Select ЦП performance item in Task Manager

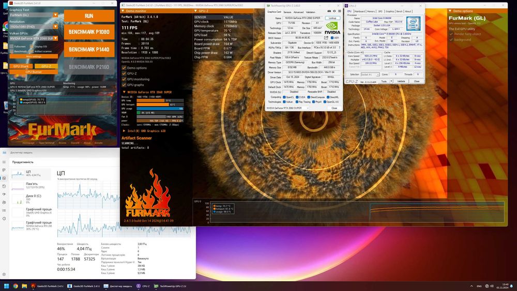[x=31, y=174]
